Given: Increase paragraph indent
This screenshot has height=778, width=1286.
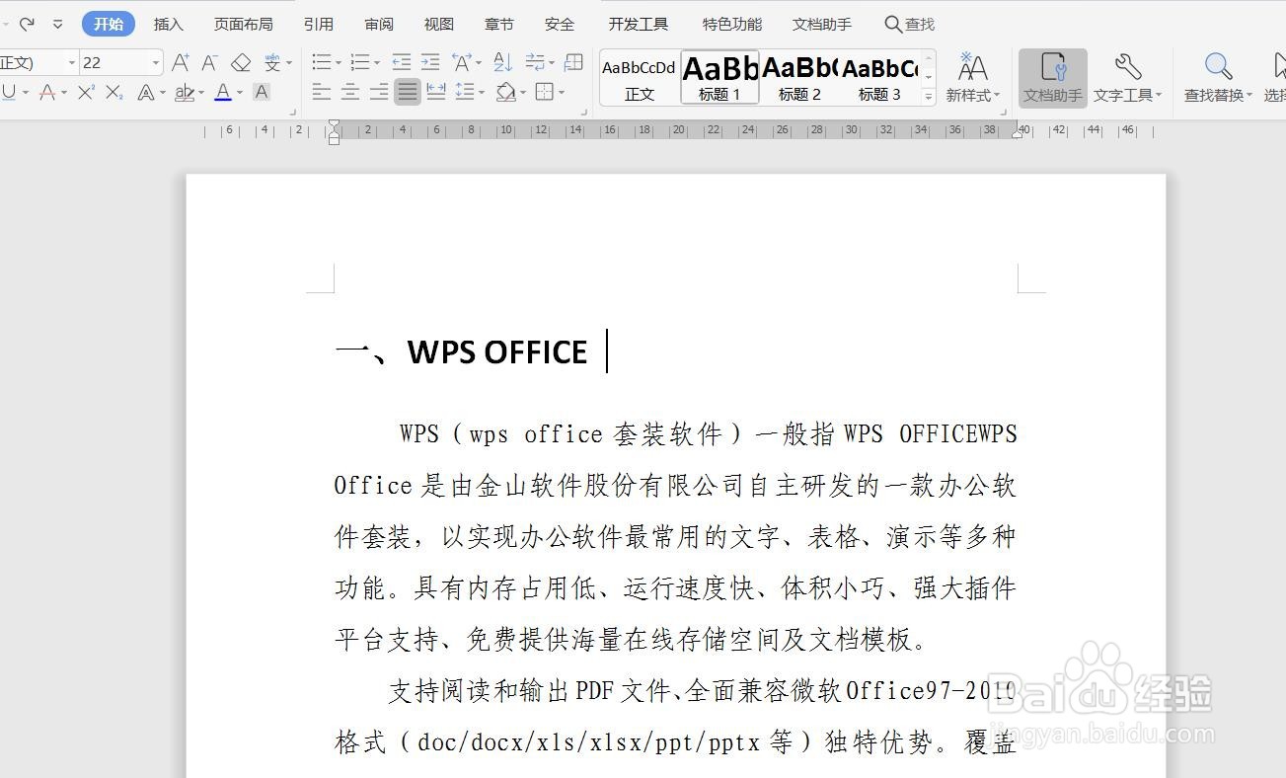Looking at the screenshot, I should (430, 63).
